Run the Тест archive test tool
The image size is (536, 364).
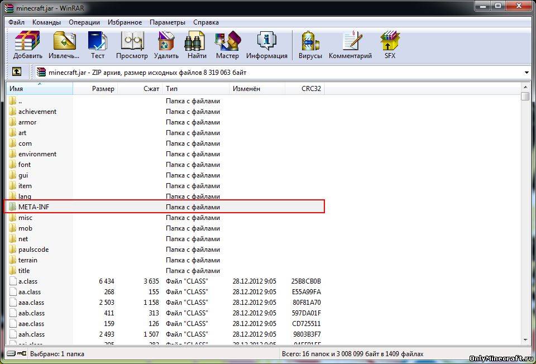tap(98, 45)
